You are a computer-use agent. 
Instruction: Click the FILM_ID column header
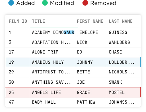(x=18, y=21)
